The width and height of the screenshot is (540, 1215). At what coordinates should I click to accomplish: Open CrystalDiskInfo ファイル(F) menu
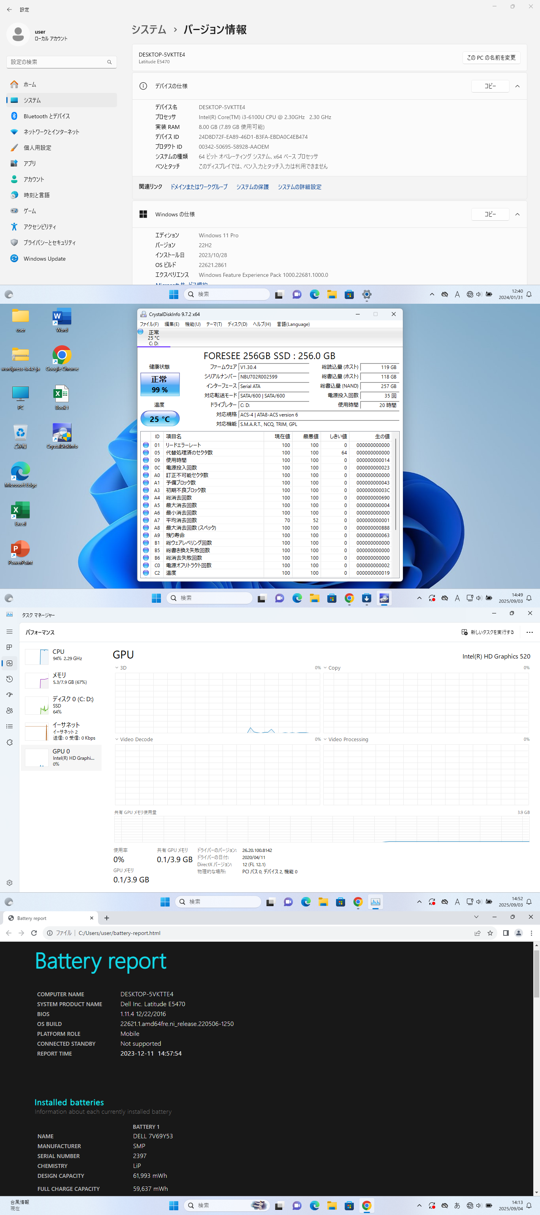click(x=149, y=324)
